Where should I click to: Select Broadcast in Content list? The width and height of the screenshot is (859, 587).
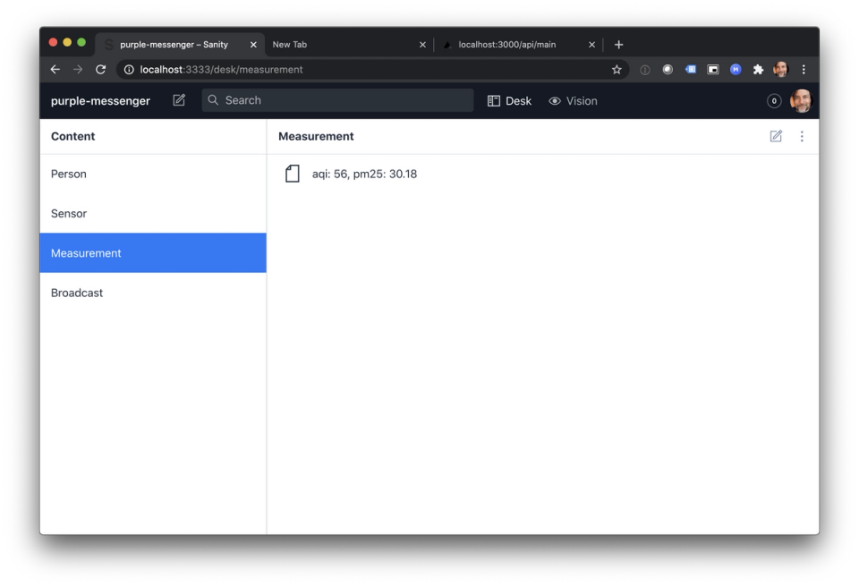[153, 293]
